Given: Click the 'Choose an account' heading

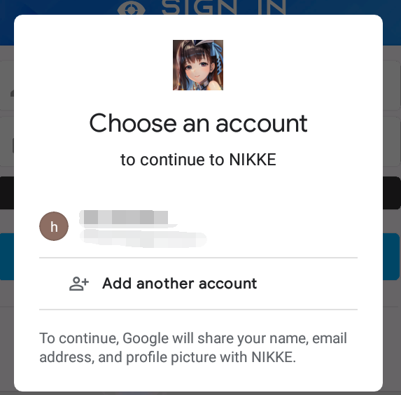Looking at the screenshot, I should [198, 123].
